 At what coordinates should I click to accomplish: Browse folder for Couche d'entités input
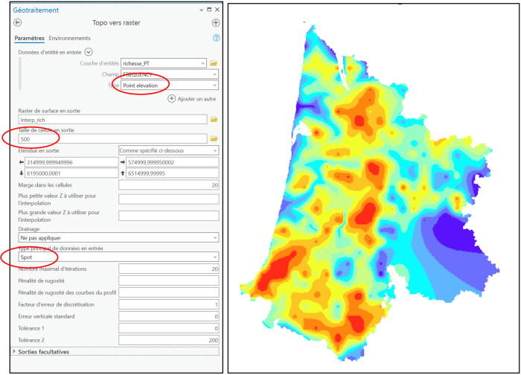[x=214, y=63]
